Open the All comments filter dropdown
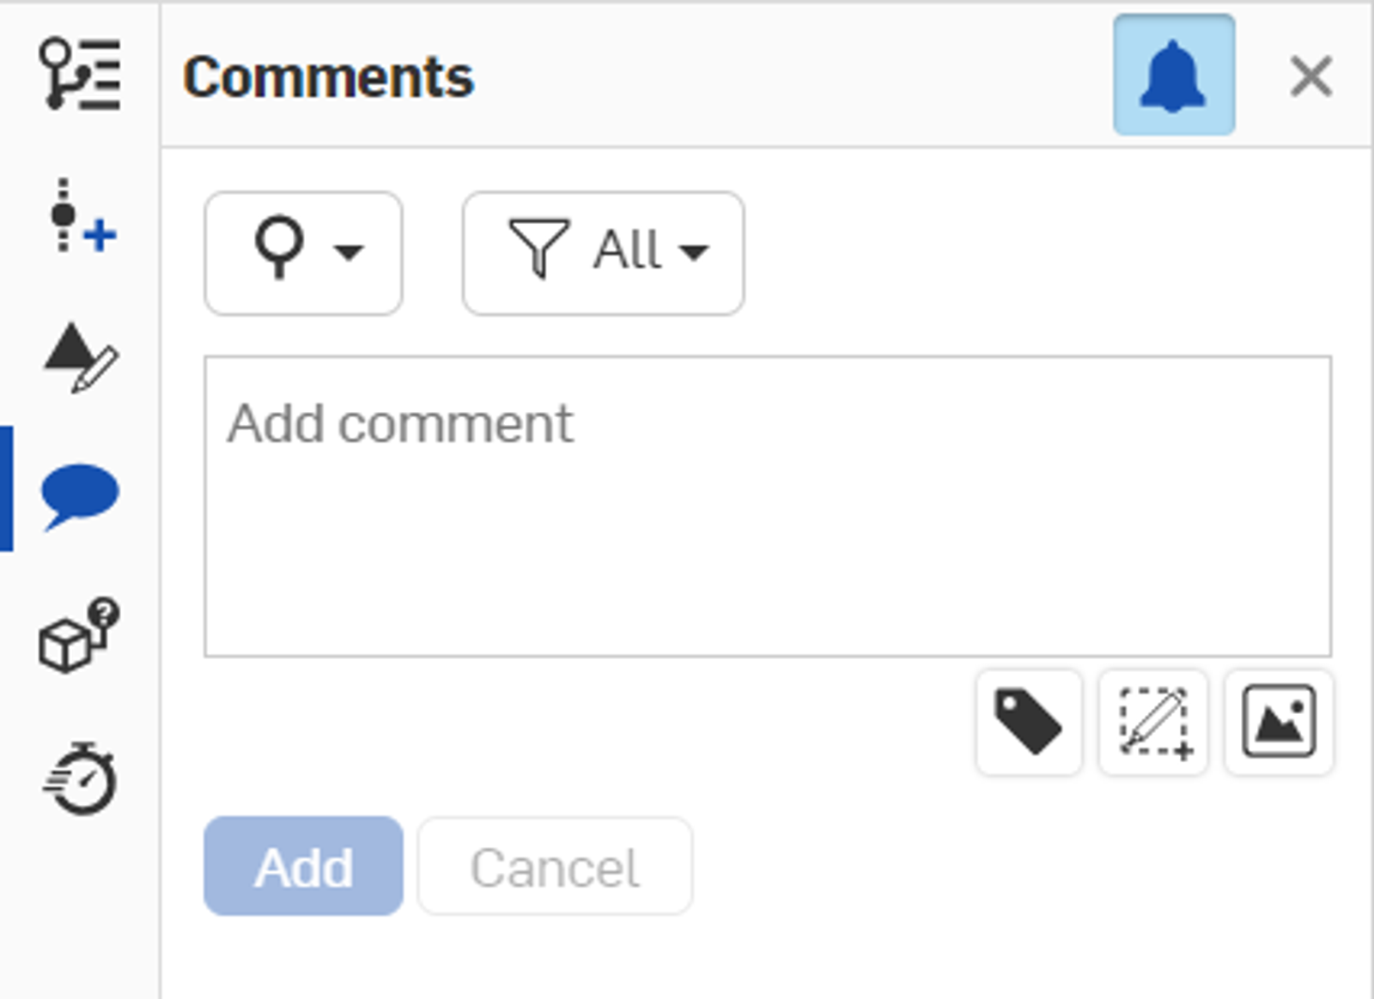Screen dimensions: 1374x999 coord(601,251)
